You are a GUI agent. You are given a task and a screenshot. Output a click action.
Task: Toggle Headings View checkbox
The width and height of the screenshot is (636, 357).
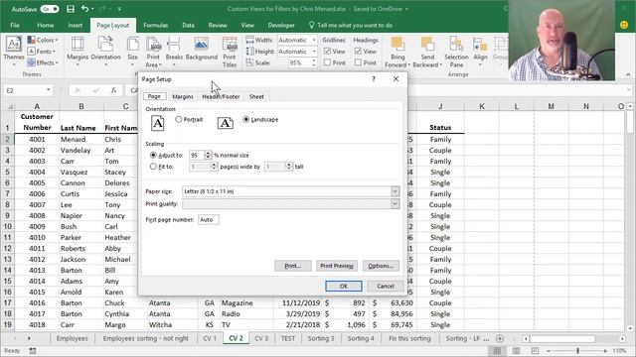pyautogui.click(x=358, y=52)
